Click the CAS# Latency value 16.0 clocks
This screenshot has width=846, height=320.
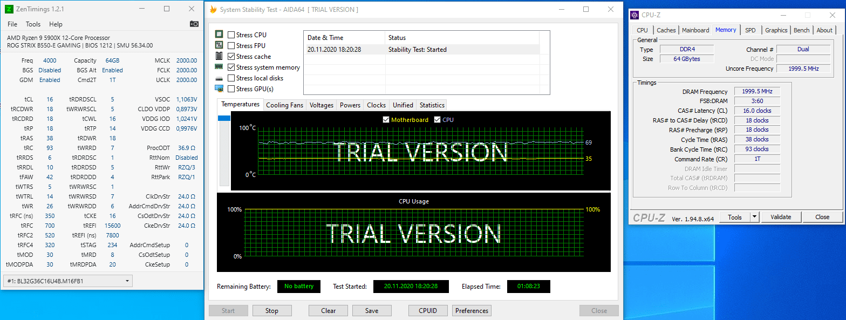[x=757, y=111]
